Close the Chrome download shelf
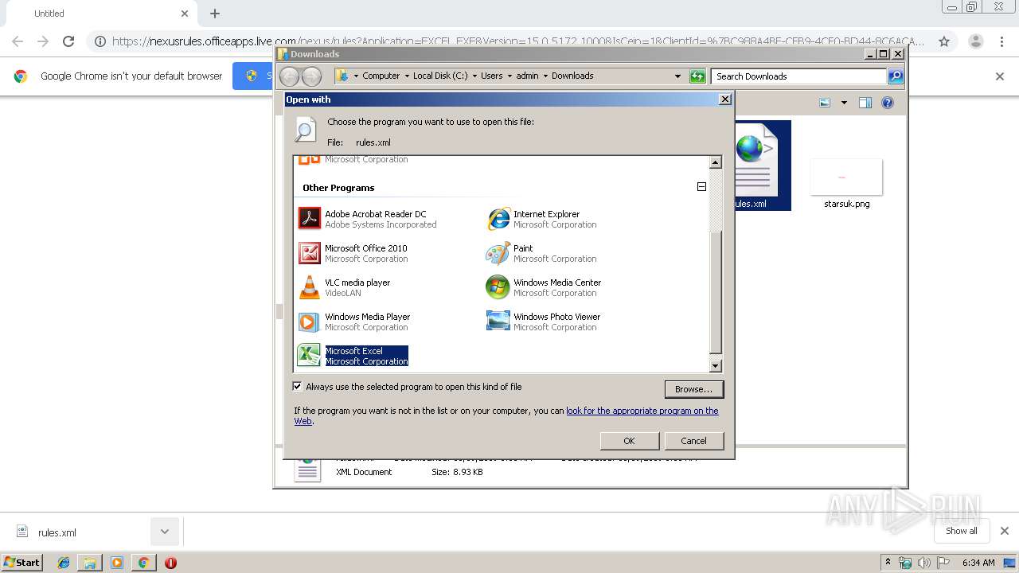 [1005, 531]
